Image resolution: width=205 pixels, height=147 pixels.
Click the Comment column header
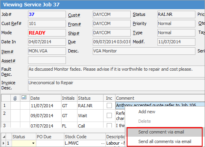coord(160,98)
